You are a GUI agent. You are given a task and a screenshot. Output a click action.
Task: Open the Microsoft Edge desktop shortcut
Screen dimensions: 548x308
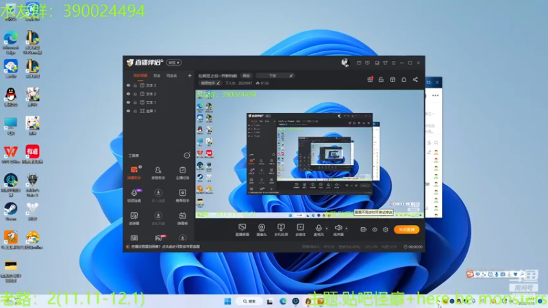coord(10,42)
